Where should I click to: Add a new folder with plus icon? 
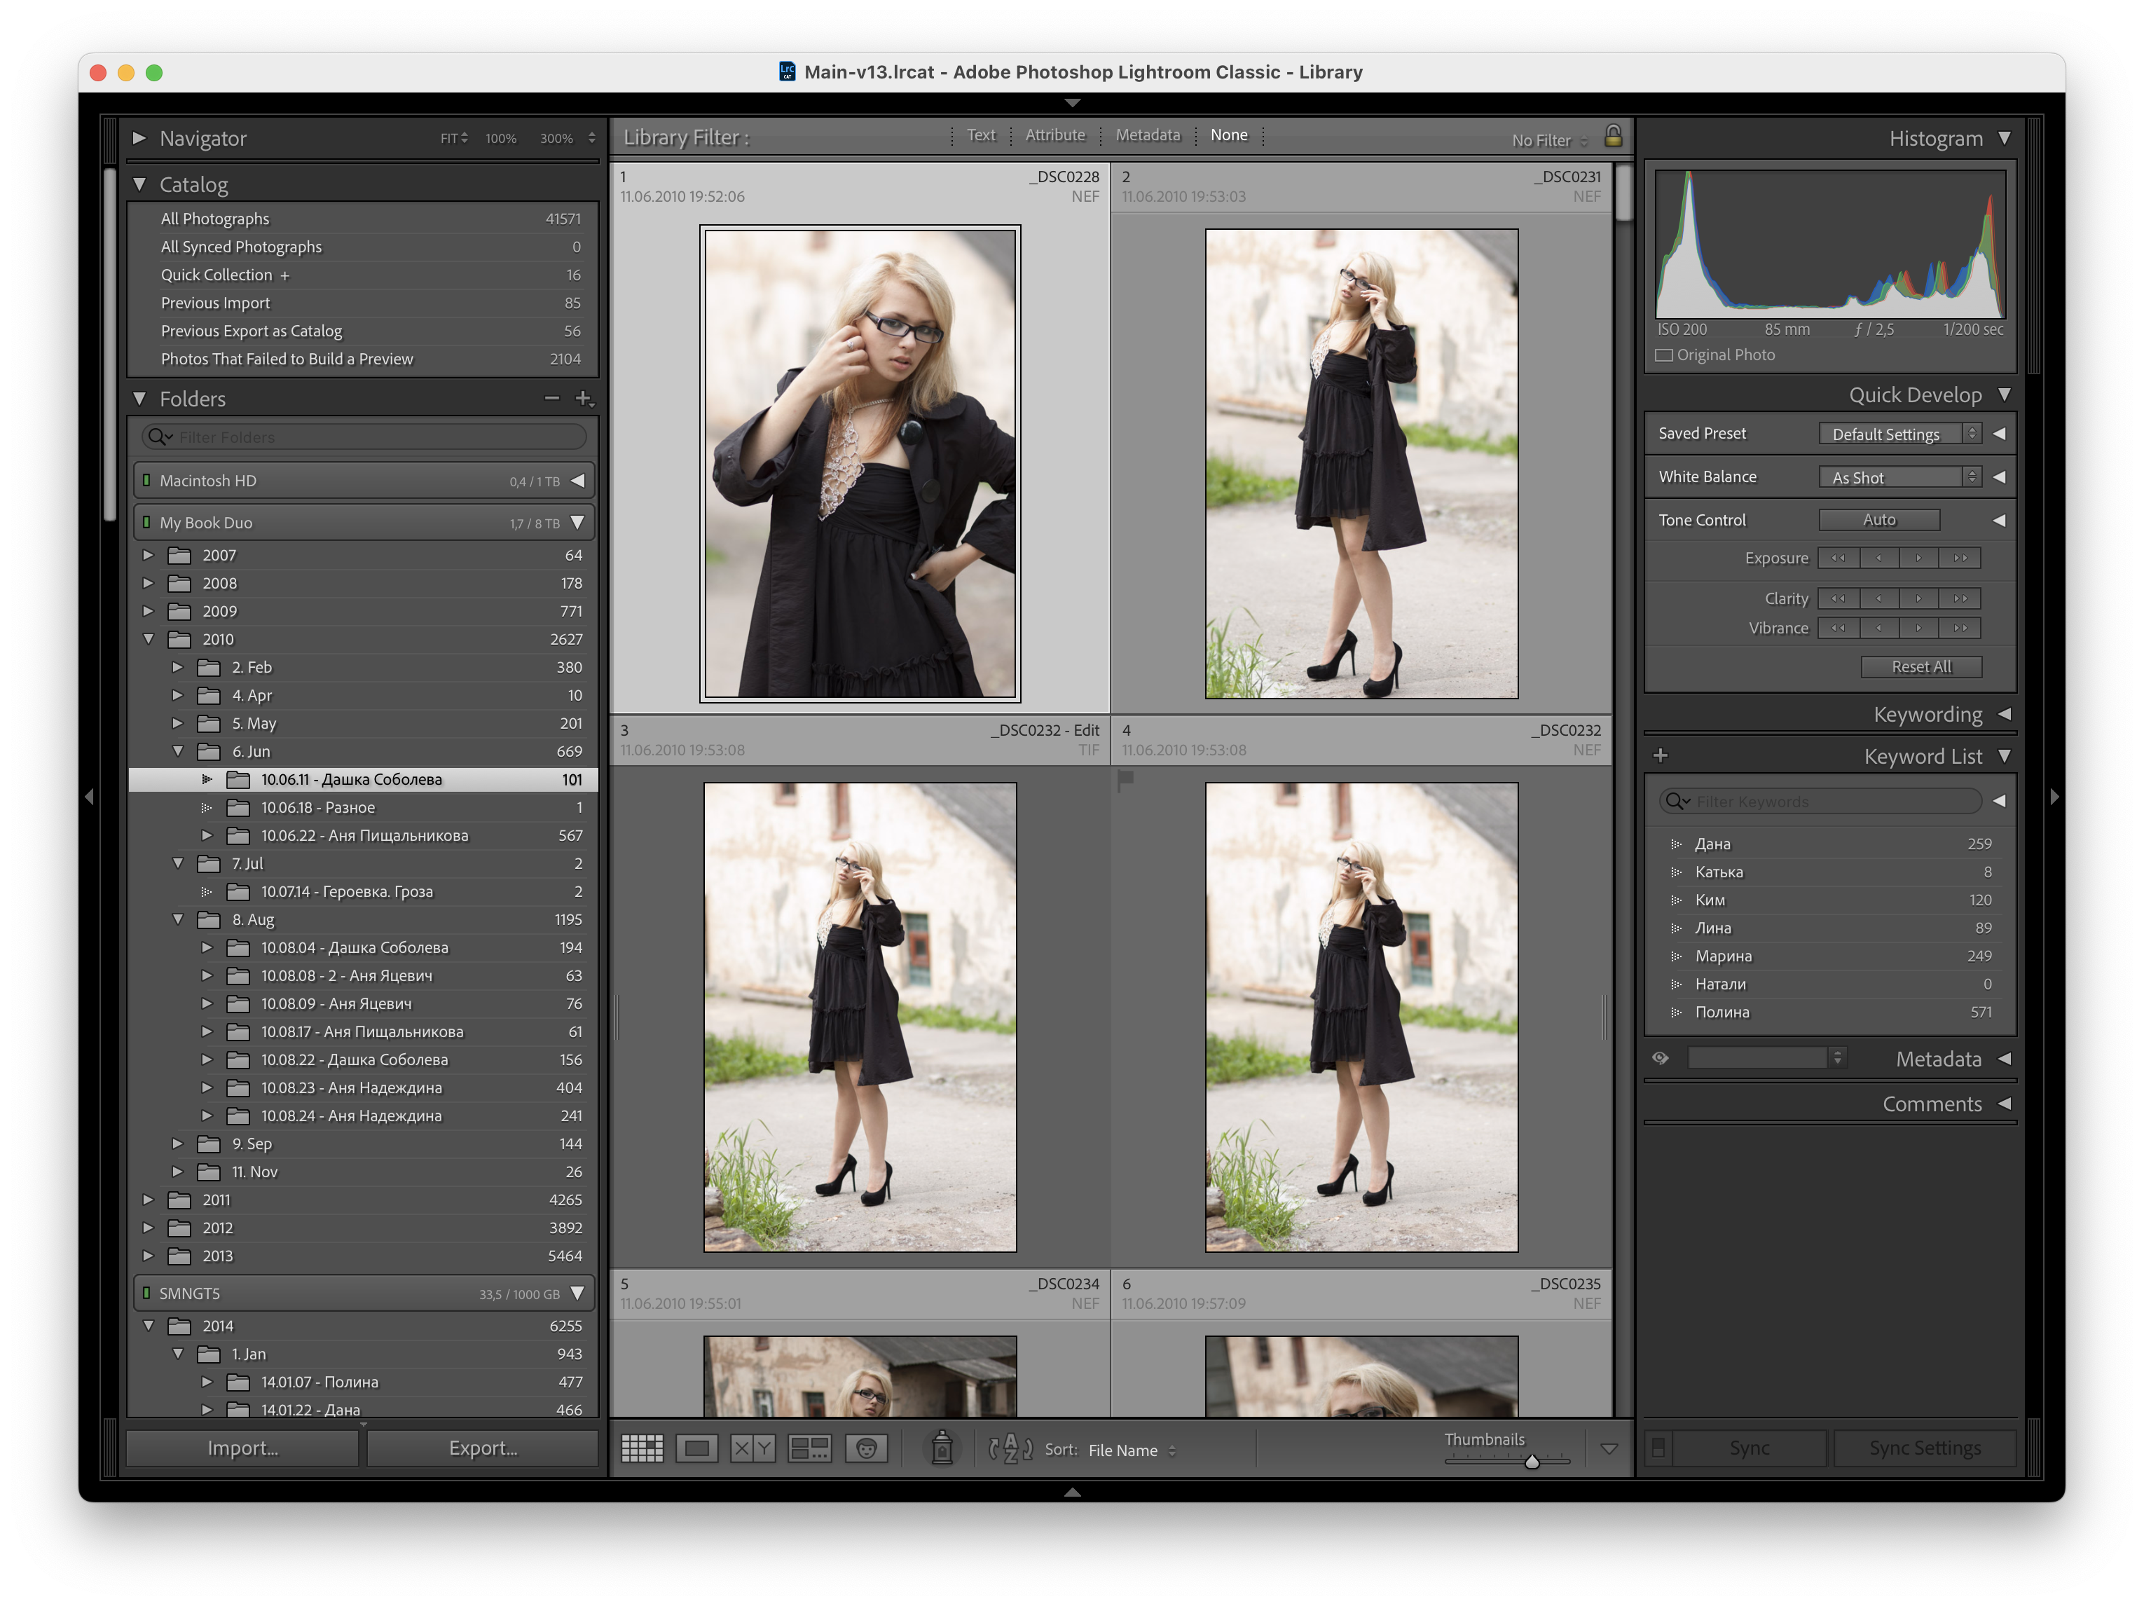tap(584, 399)
